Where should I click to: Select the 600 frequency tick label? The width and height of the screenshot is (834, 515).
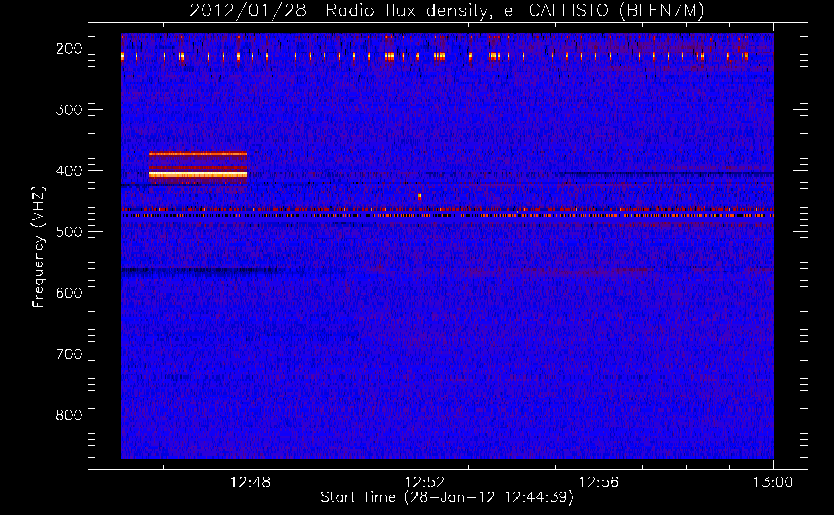tap(69, 293)
